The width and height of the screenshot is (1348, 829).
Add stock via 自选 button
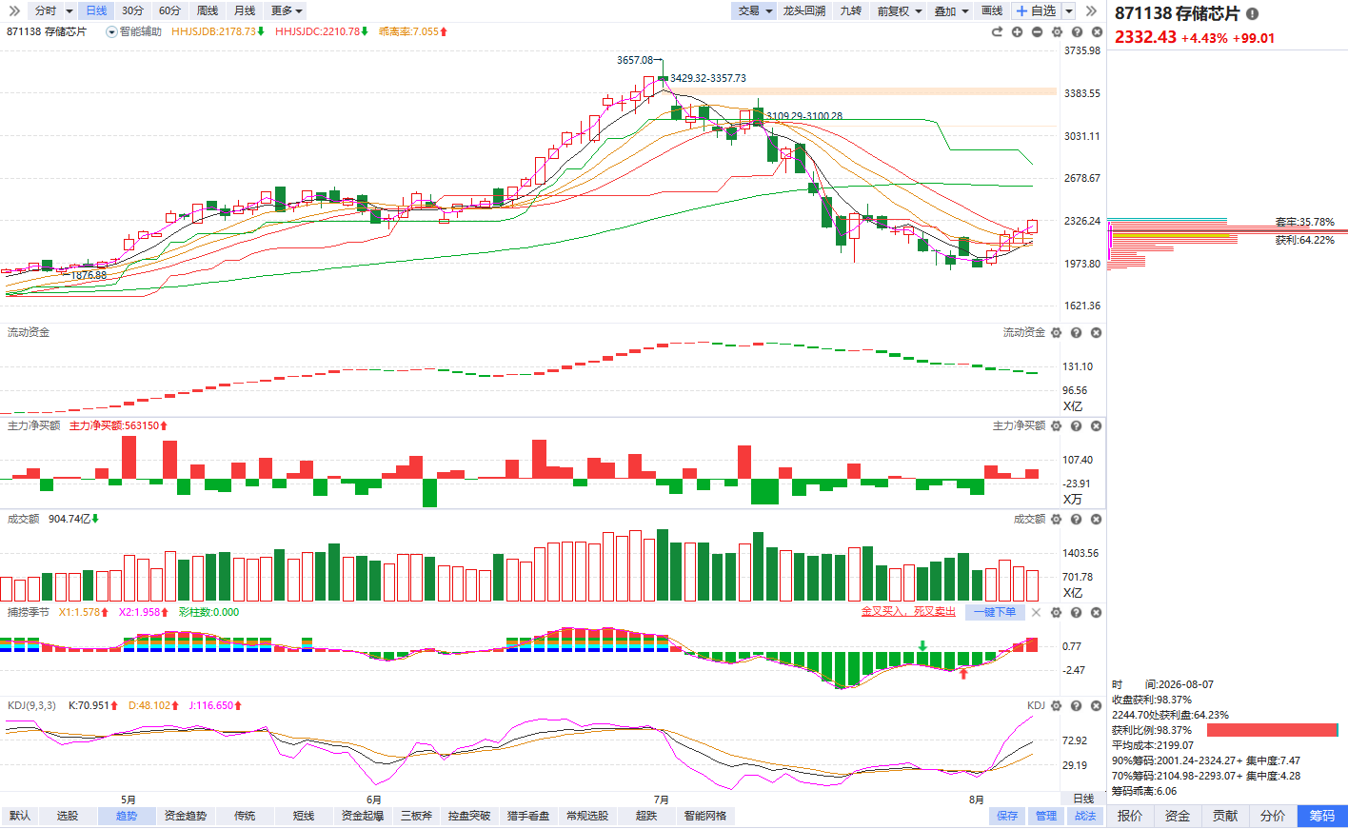point(1037,10)
